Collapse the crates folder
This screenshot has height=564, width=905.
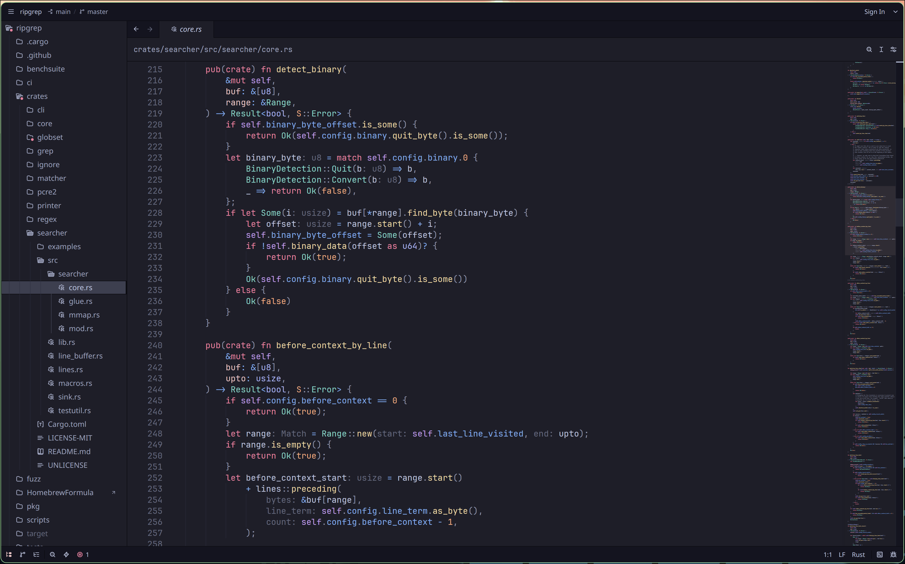click(64, 96)
